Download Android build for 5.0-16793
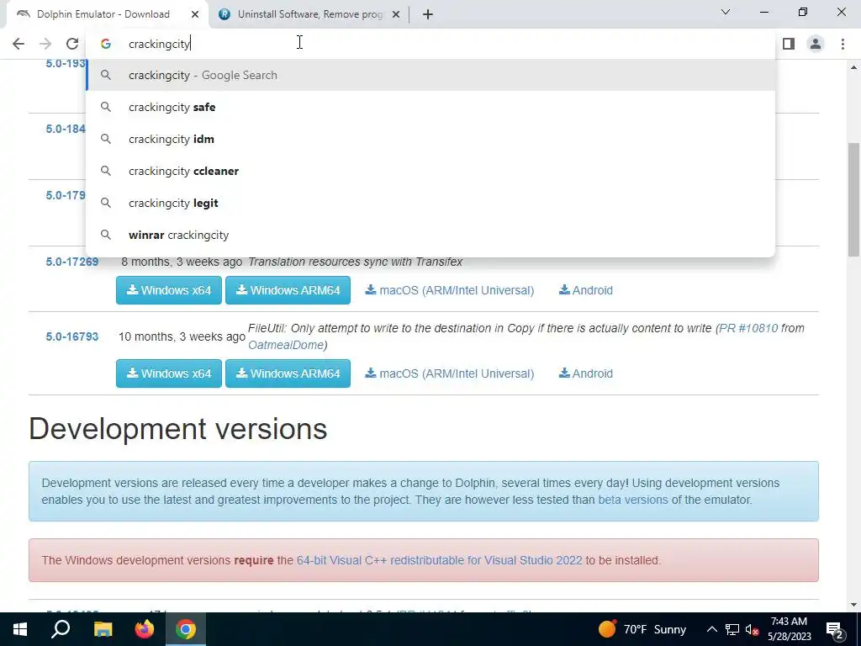 [x=585, y=373]
